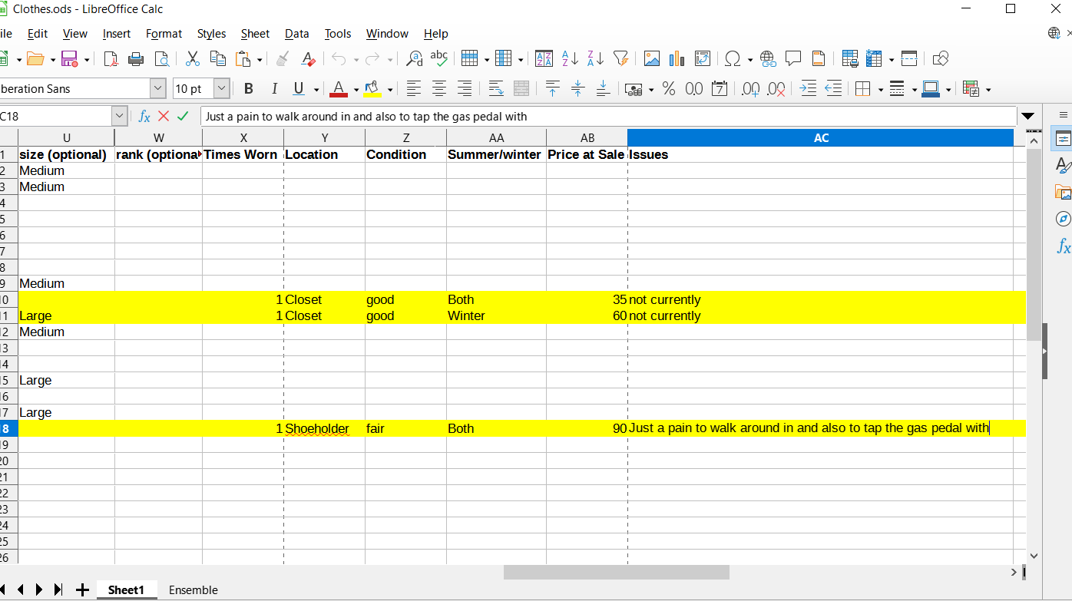Toggle Wrap Text
Image resolution: width=1072 pixels, height=601 pixels.
point(496,89)
